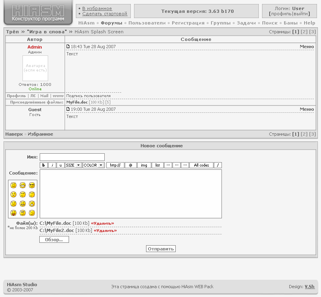Click the 'All codes' toolbar button
This screenshot has height=297, width=321.
point(201,165)
